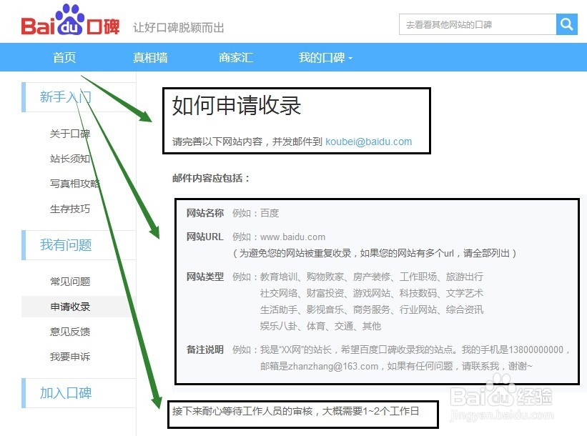Open the 关于口碑 sidebar link
Viewport: 587px width, 436px height.
tap(70, 134)
